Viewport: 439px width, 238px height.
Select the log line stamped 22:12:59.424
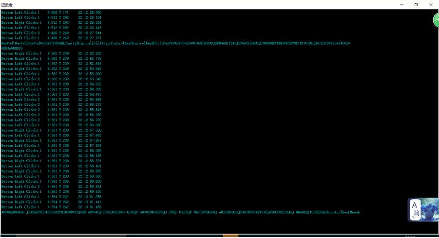coord(51,187)
